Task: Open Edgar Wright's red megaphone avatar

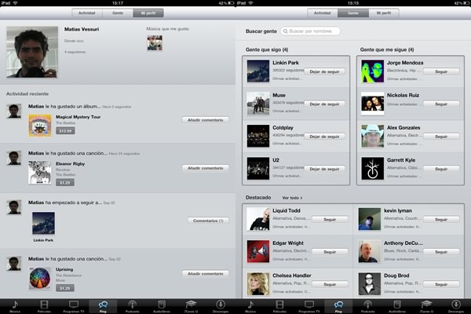Action: coord(258,251)
